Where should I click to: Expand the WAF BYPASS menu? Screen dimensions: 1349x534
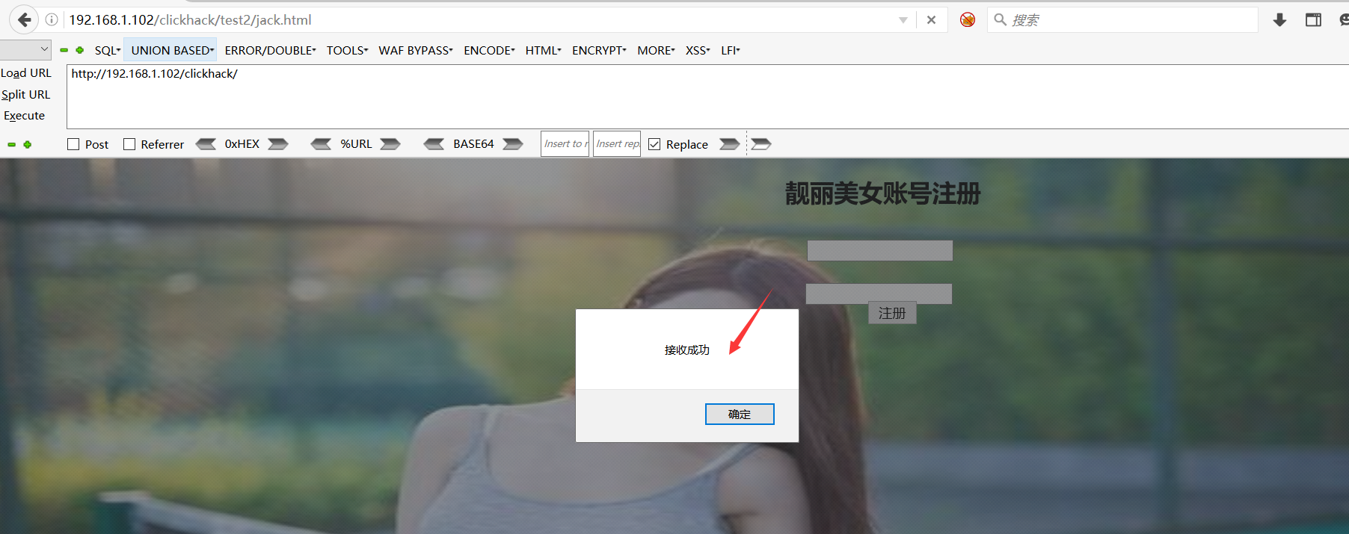[x=416, y=50]
